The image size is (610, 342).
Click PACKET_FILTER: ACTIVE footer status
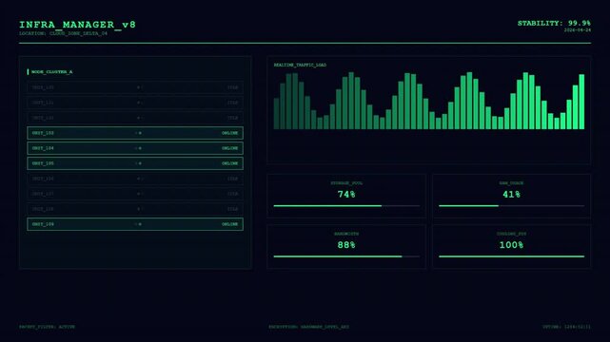point(47,327)
